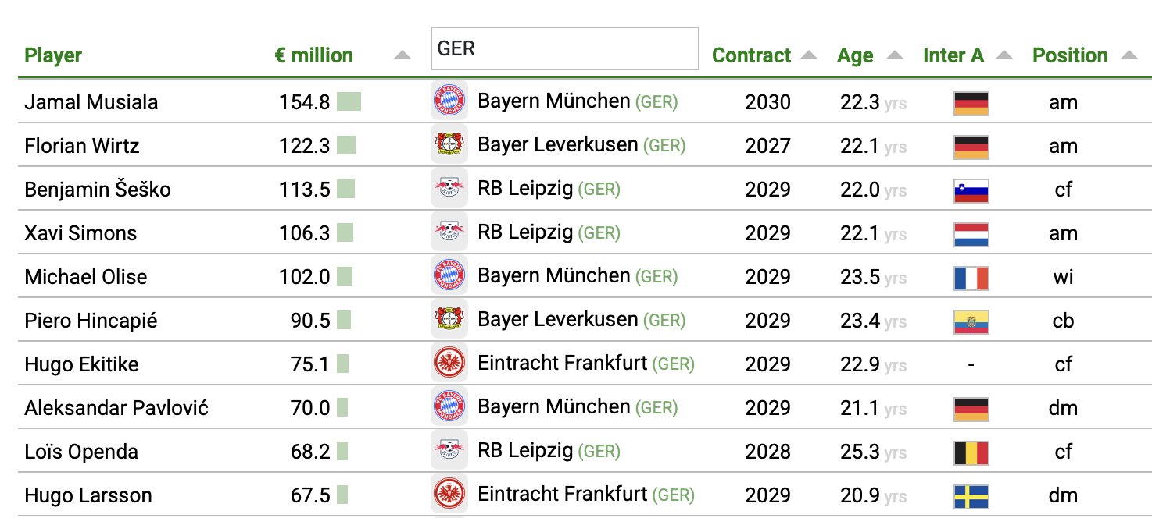
Task: Click Ecuador flag for Piero Hincapié
Action: click(971, 321)
